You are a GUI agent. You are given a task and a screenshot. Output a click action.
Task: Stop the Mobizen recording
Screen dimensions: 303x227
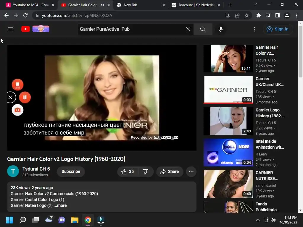(17, 85)
